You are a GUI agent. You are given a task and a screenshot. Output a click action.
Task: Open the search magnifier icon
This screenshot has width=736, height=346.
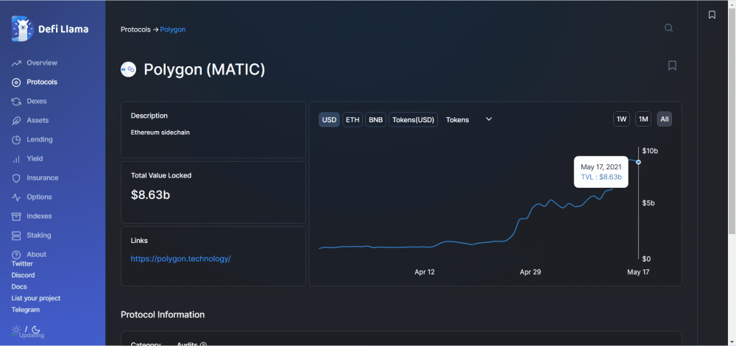(668, 29)
